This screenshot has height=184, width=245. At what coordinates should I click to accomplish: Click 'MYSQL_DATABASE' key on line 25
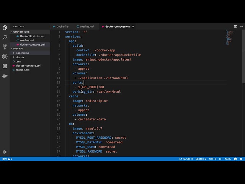click(89, 142)
